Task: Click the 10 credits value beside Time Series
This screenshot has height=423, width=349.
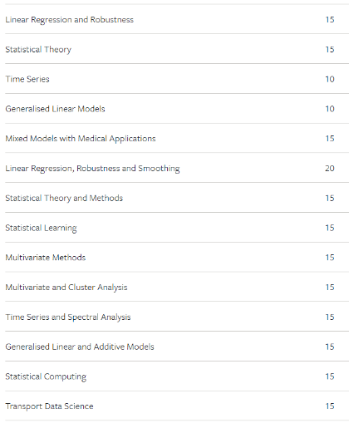Action: tap(330, 79)
